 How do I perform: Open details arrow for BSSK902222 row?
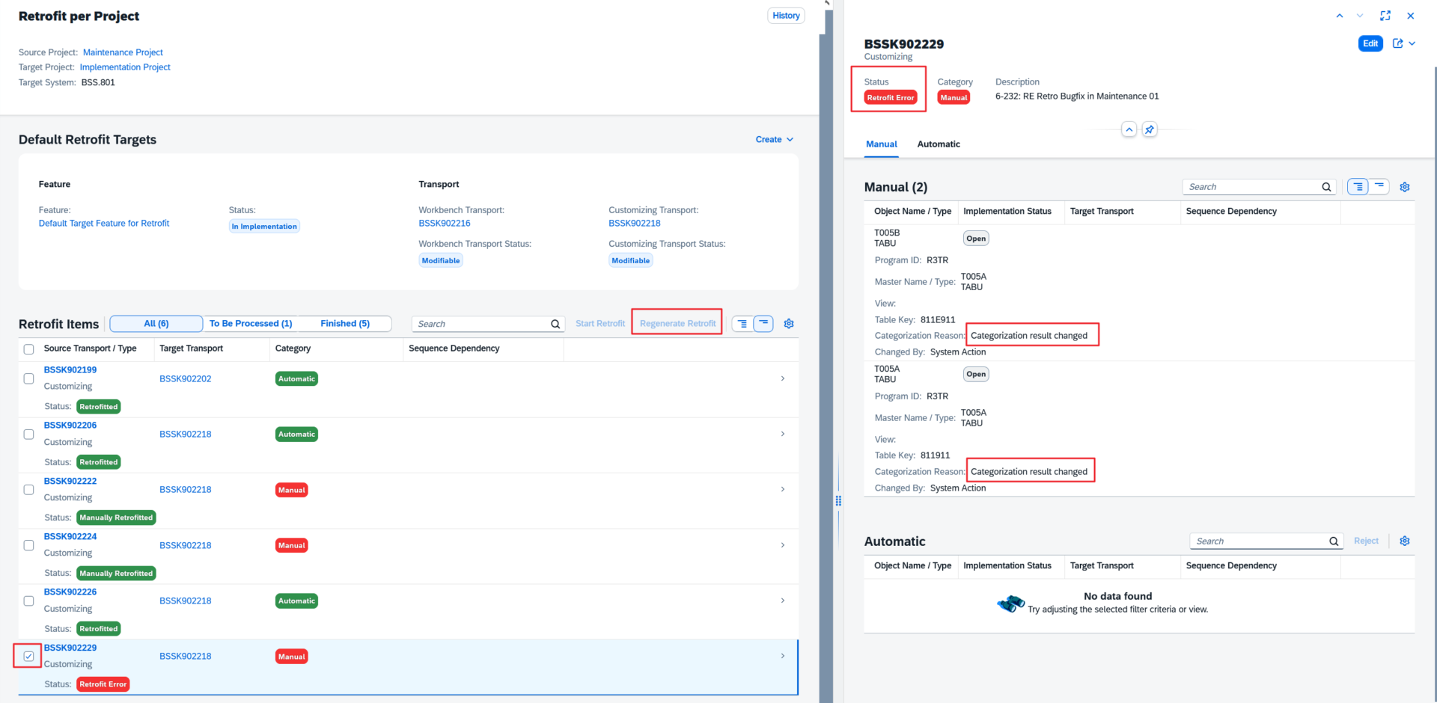coord(783,489)
